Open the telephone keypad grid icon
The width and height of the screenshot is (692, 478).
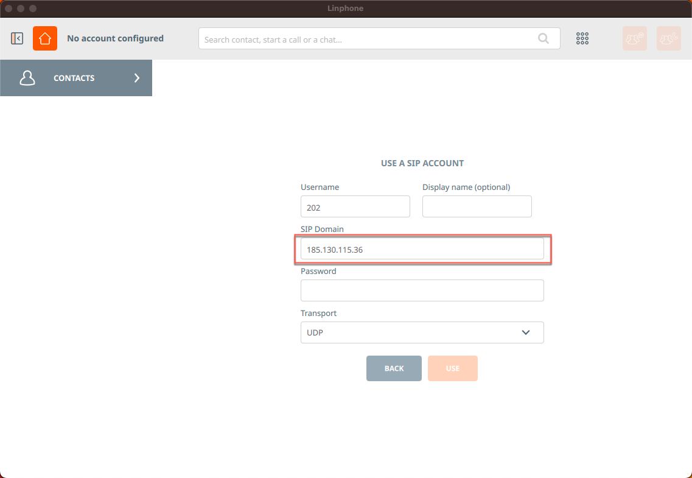[582, 38]
